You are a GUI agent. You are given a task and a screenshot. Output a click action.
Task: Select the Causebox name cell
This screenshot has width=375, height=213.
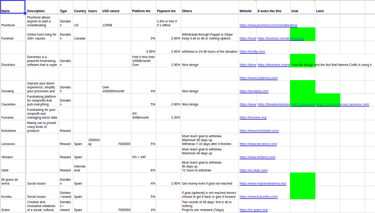click(x=13, y=100)
